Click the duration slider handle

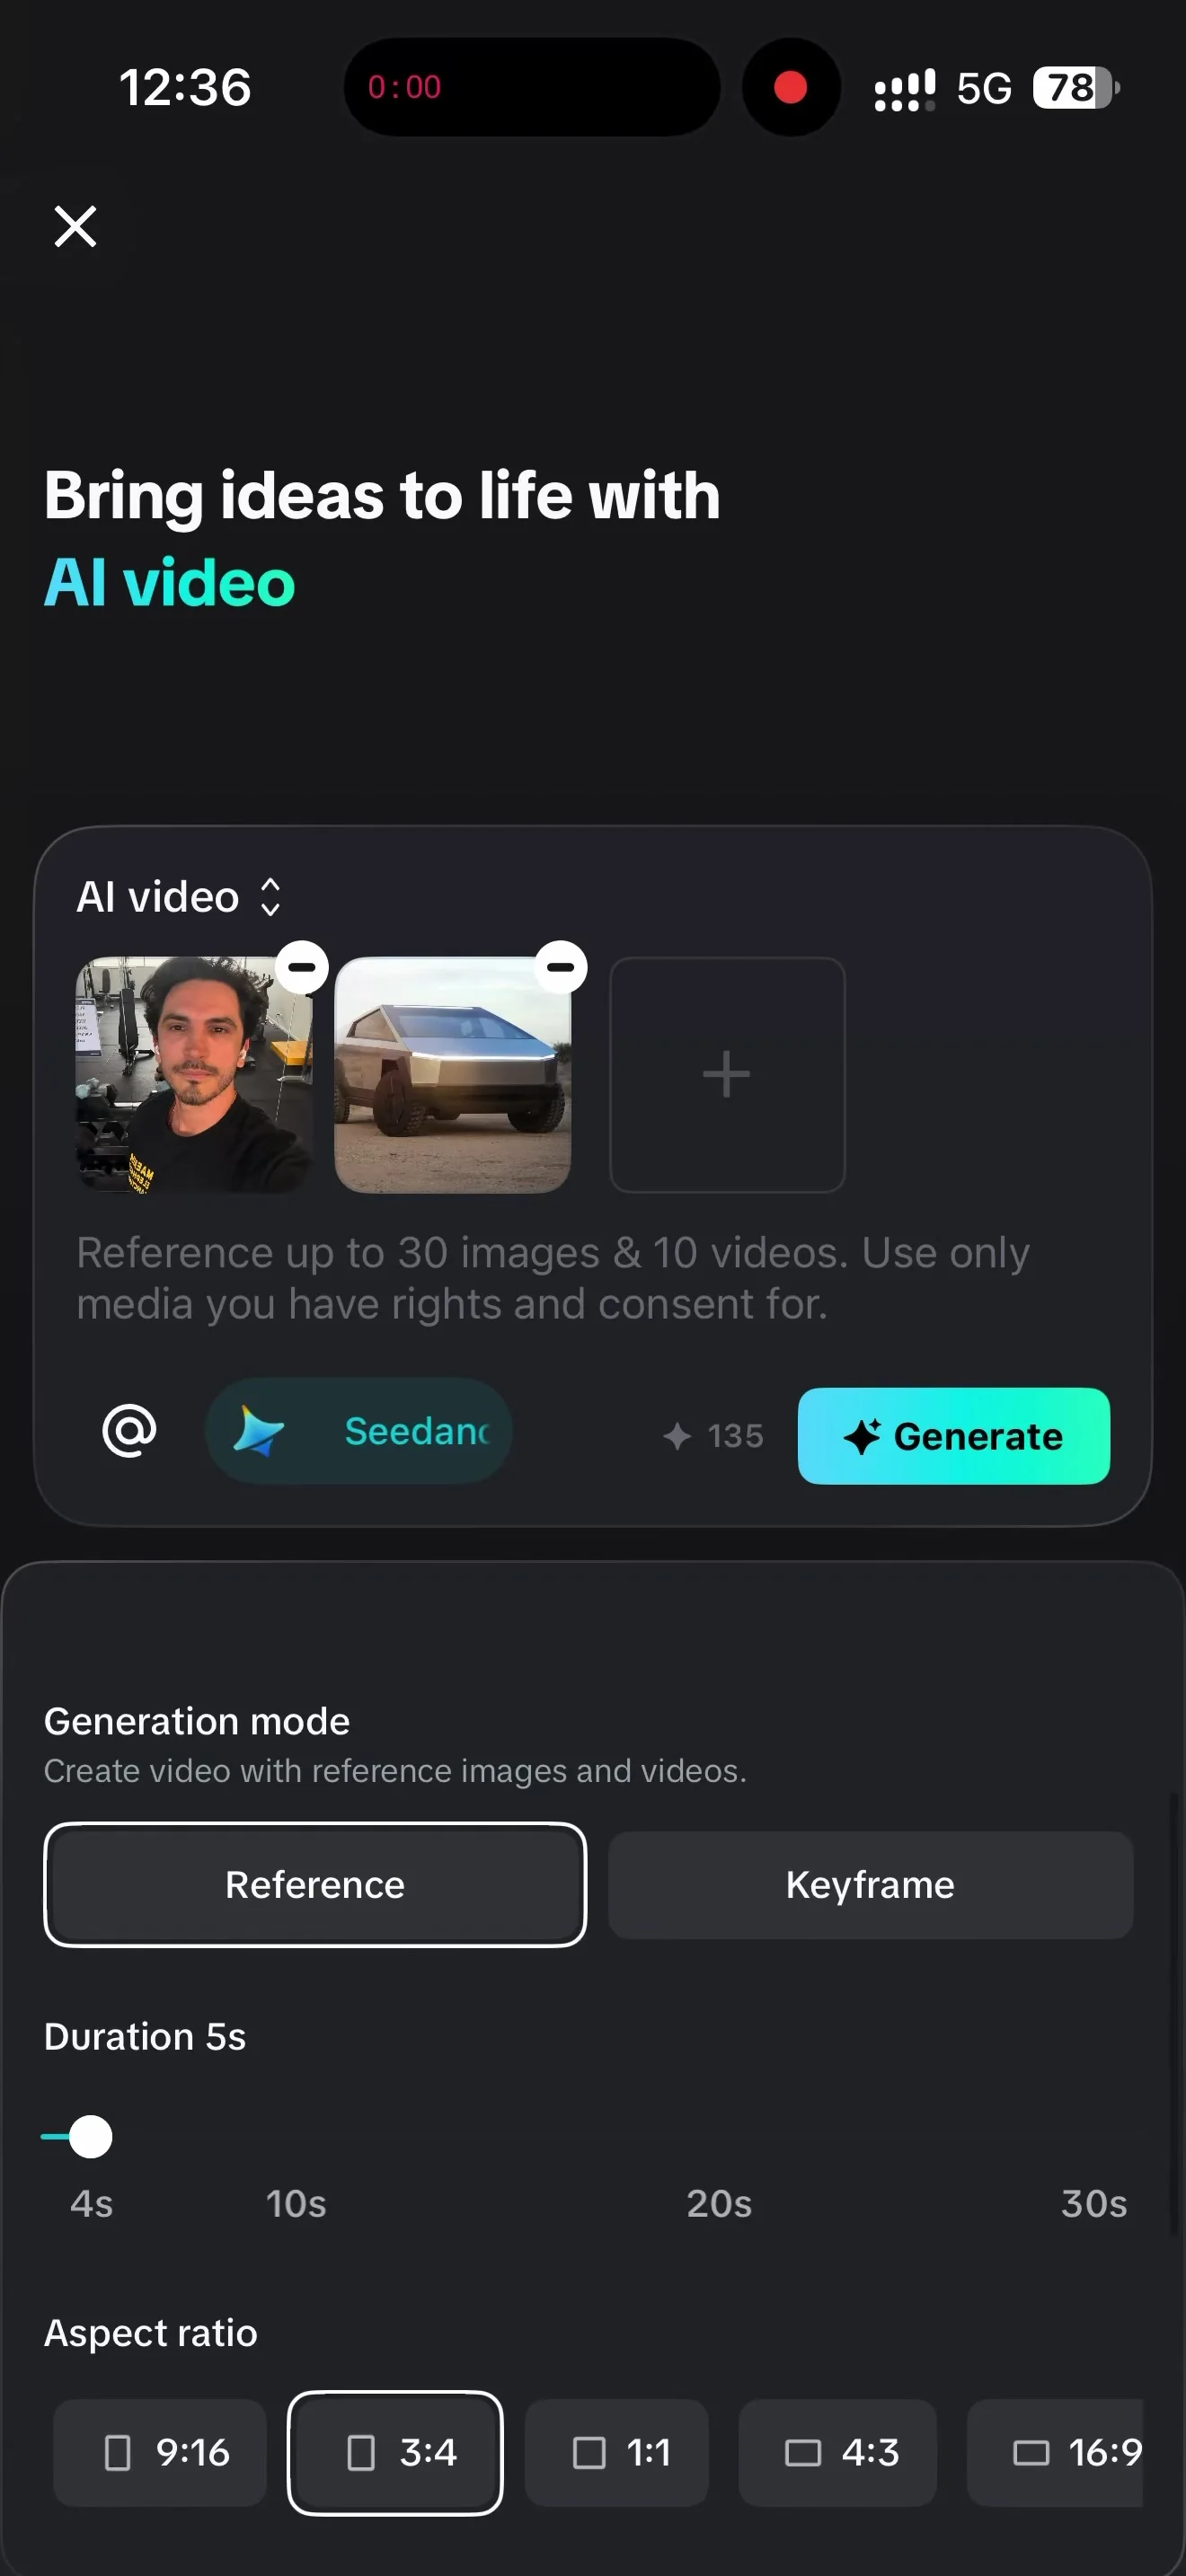pos(91,2137)
